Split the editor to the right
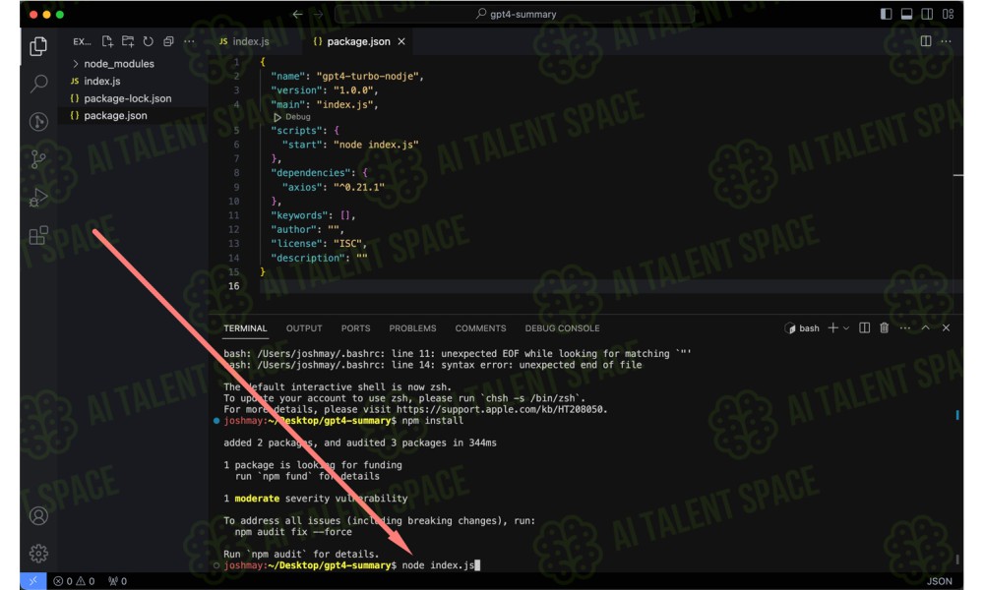The image size is (984, 590). [x=926, y=41]
